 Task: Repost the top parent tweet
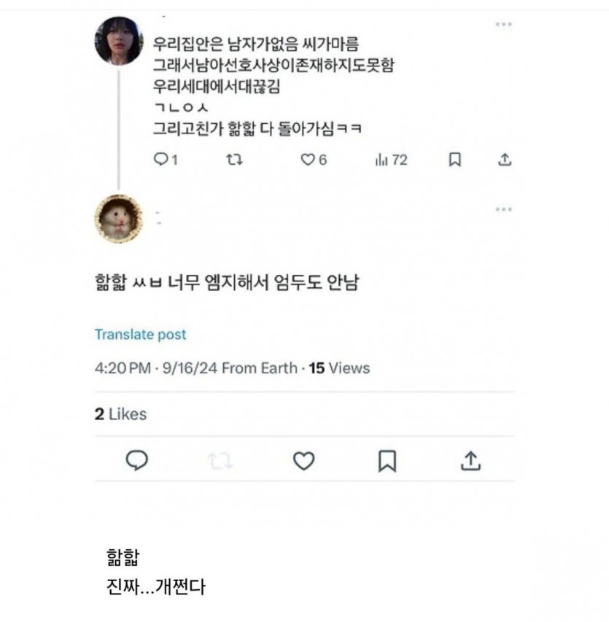pos(234,160)
